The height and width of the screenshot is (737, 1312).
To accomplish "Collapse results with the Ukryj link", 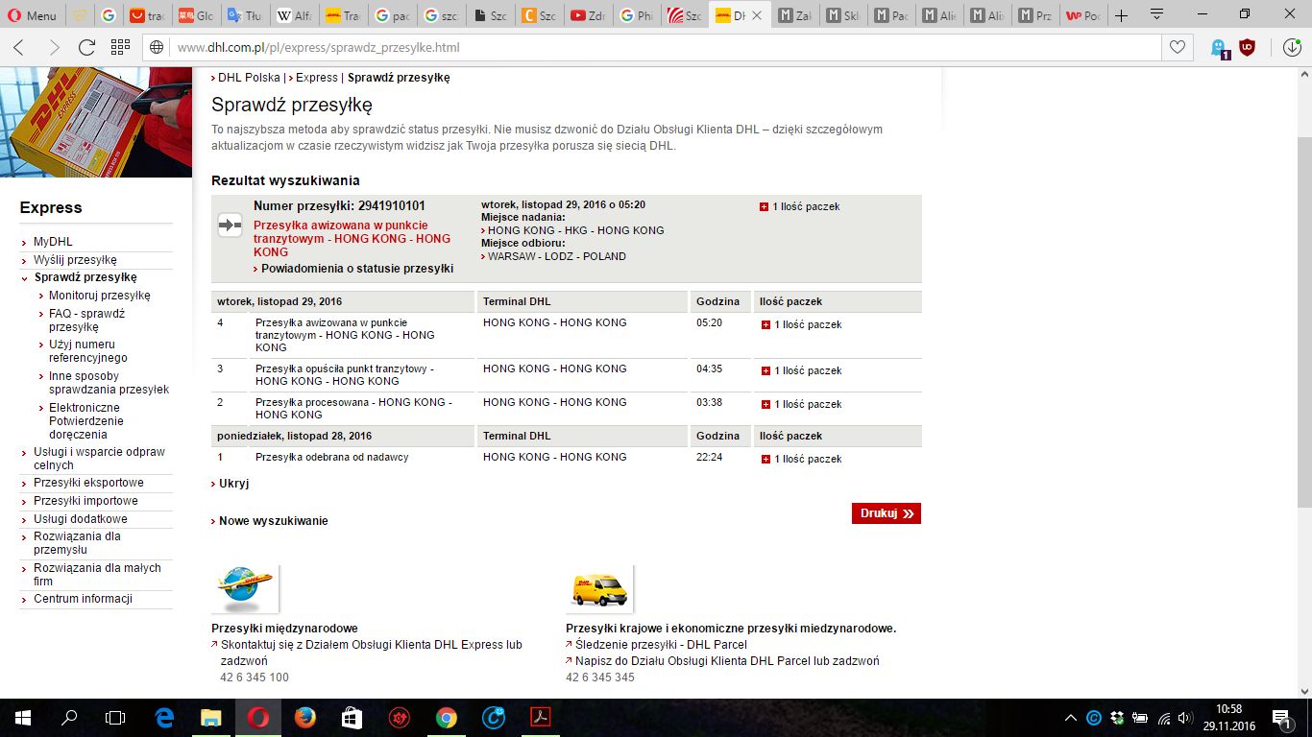I will [x=233, y=484].
